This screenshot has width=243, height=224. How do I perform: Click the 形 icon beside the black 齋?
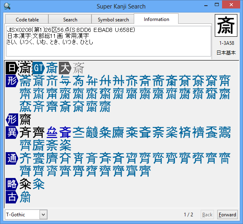point(12,119)
